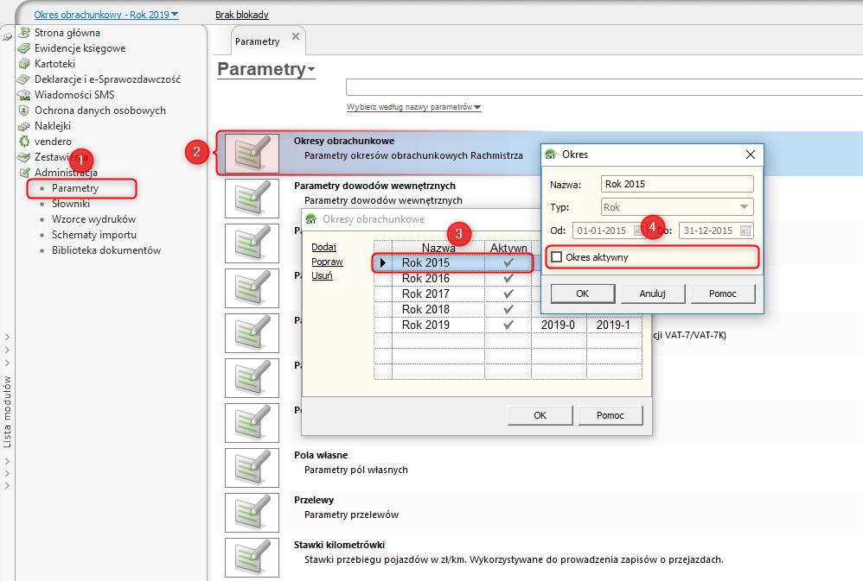Toggle the Aktywny checkmark for Rok 2018
Image resolution: width=863 pixels, height=581 pixels.
pos(508,310)
